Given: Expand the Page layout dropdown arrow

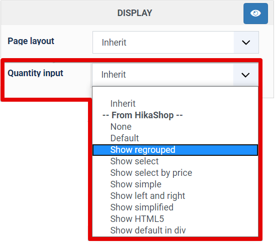Looking at the screenshot, I should (246, 43).
